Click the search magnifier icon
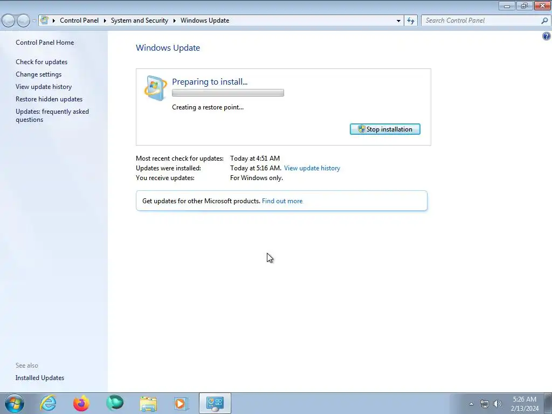Viewport: 552px width, 414px height. coord(544,21)
